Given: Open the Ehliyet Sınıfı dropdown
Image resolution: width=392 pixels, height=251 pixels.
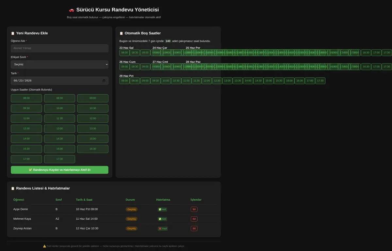Looking at the screenshot, I should pyautogui.click(x=59, y=64).
